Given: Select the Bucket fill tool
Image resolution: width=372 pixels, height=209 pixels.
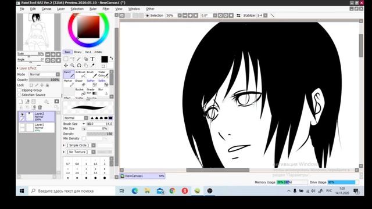Looking at the screenshot, I should coord(80,92).
